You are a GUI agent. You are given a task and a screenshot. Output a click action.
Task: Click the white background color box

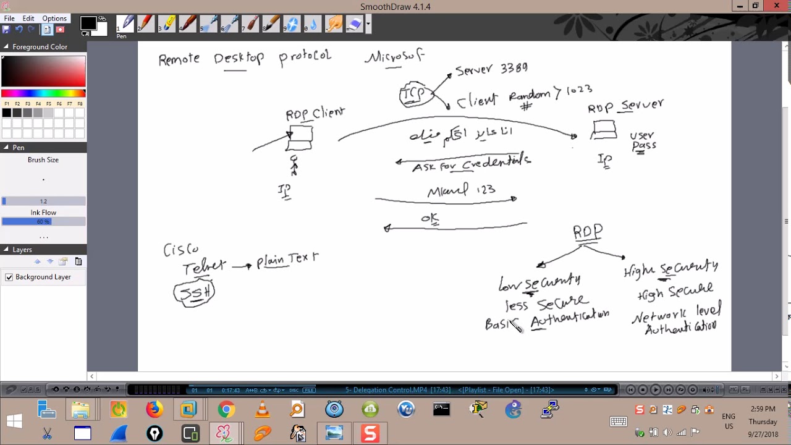click(101, 30)
